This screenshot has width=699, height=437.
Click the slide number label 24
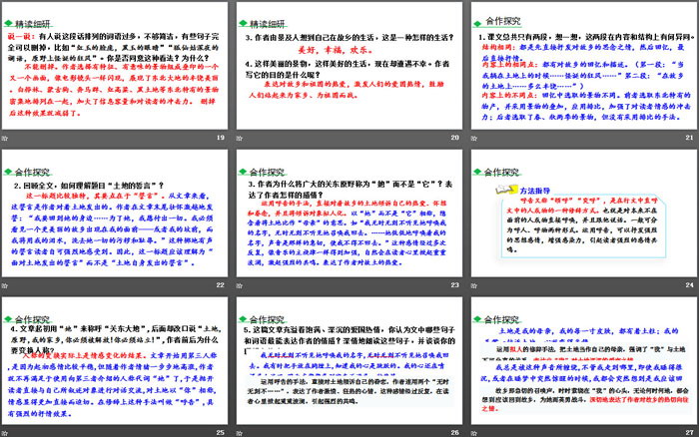pyautogui.click(x=687, y=284)
